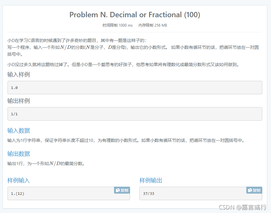Click the 样例输出 heading

pos(151,180)
